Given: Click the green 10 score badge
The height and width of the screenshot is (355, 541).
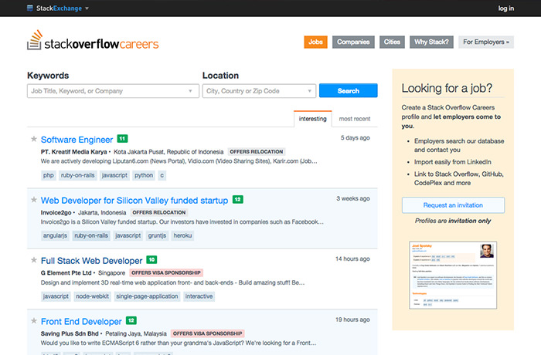Looking at the screenshot, I should 151,259.
